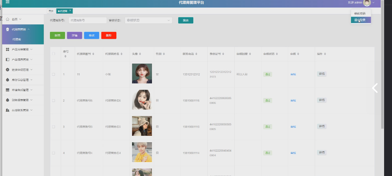Expand the 首页 sidebar menu chevron
This screenshot has height=176, width=392.
(x=20, y=19)
